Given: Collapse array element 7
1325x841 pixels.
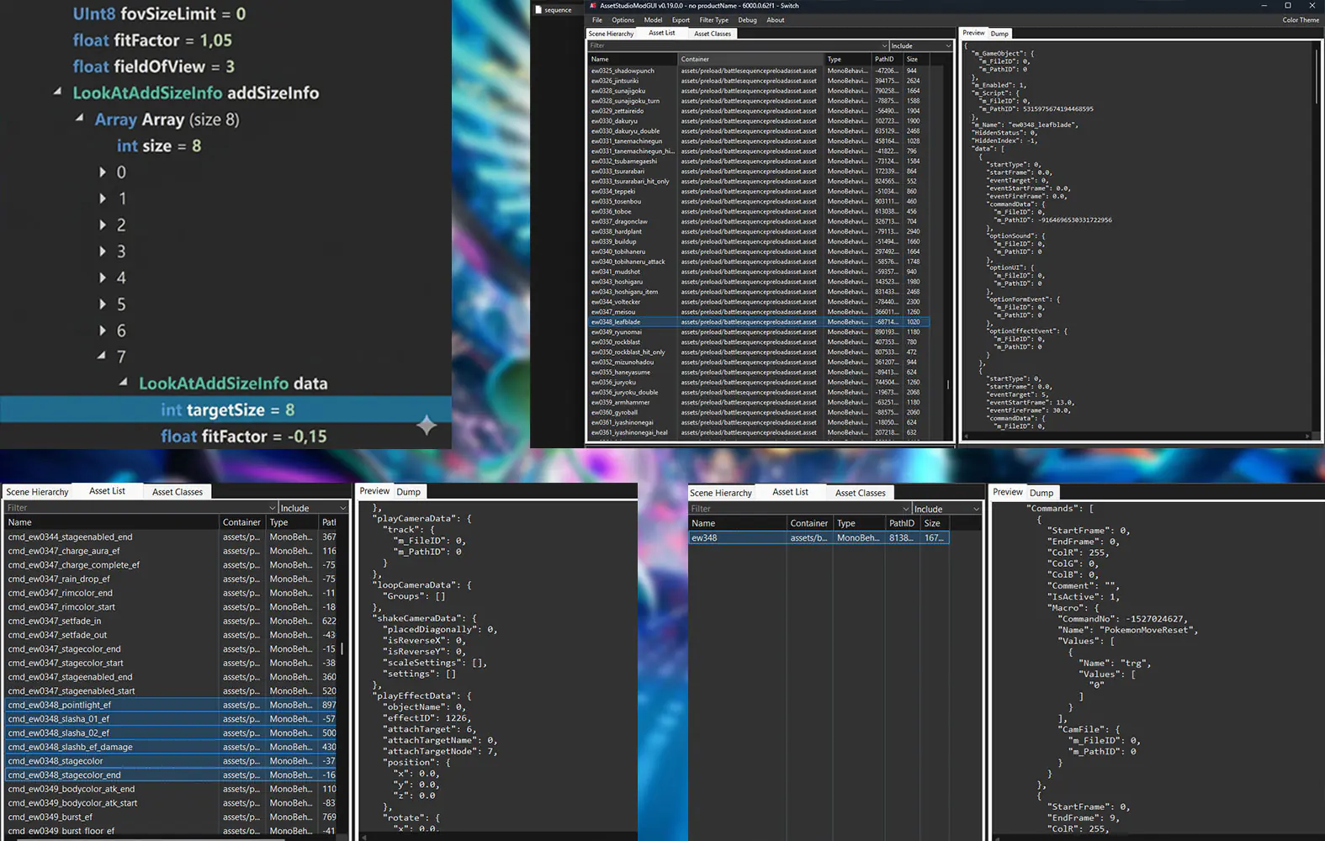Looking at the screenshot, I should click(102, 357).
